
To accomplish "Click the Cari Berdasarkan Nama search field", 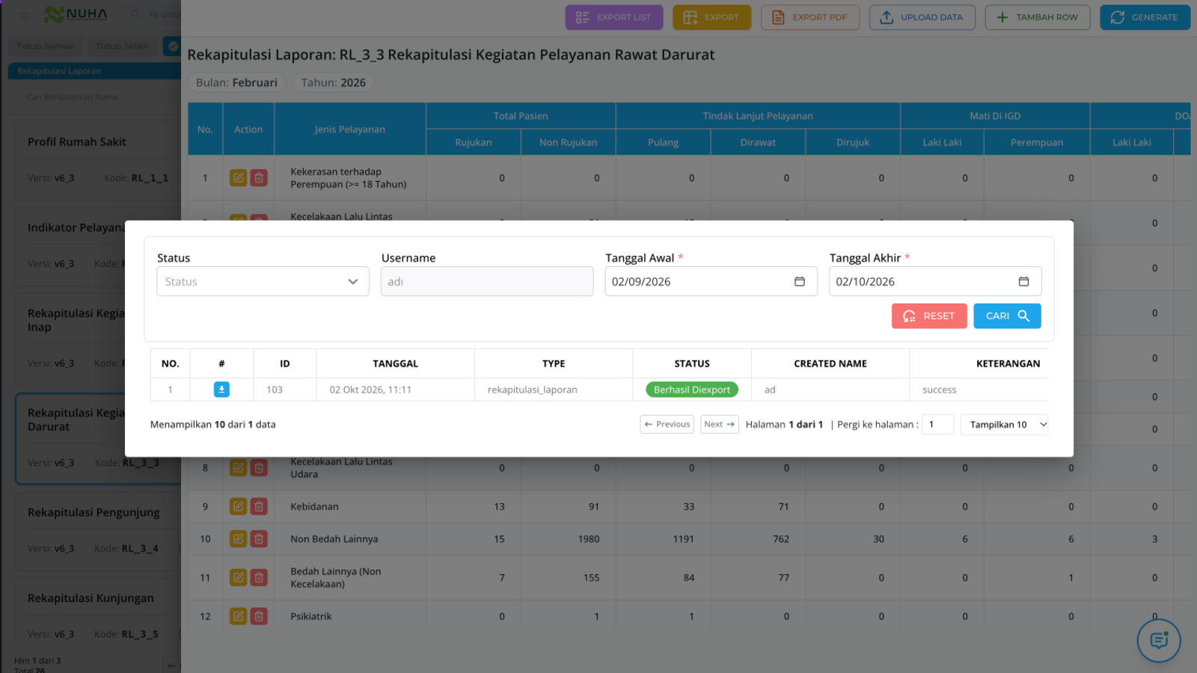I will coord(97,97).
